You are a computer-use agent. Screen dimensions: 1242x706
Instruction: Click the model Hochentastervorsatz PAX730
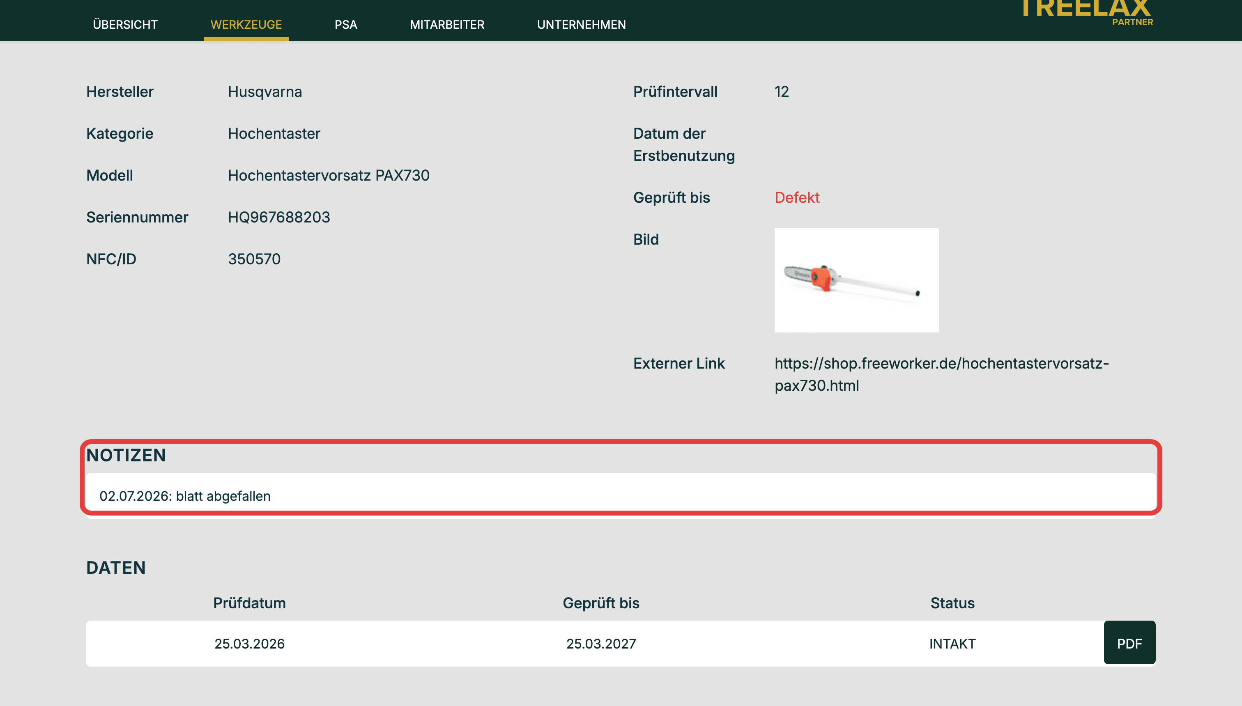329,176
